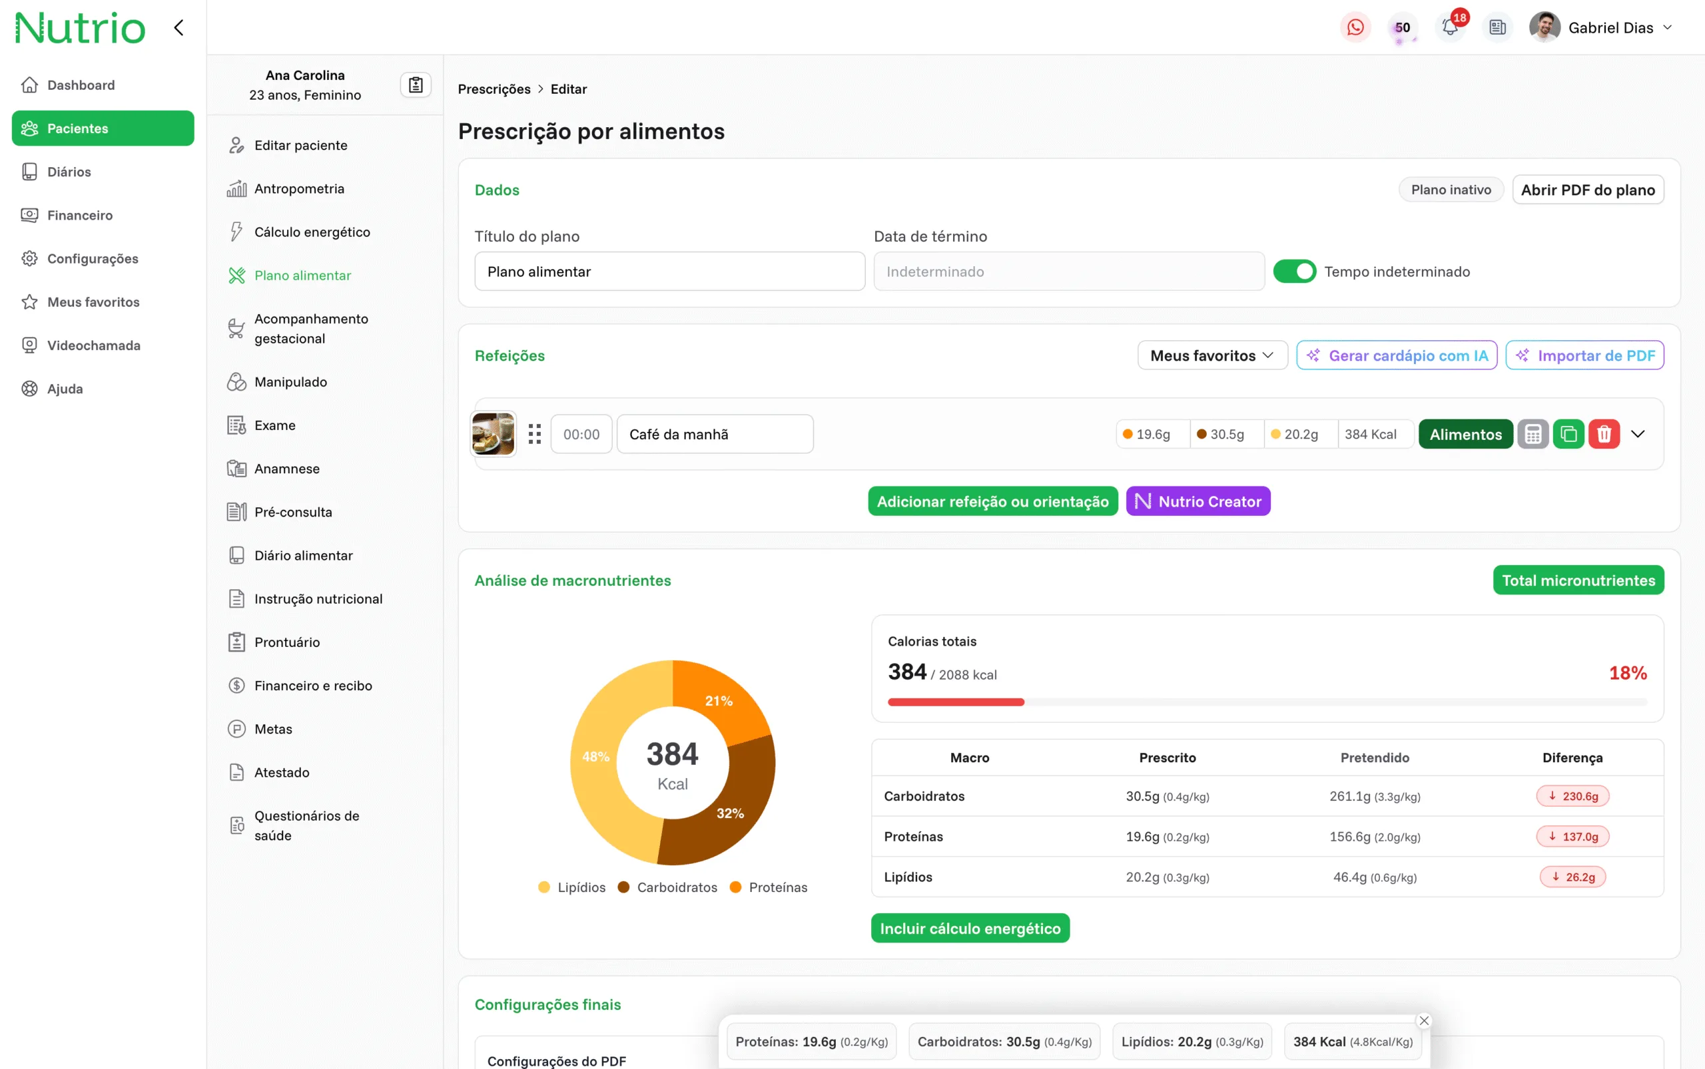Close the floating macros summary bar
1705x1069 pixels.
coord(1424,1020)
